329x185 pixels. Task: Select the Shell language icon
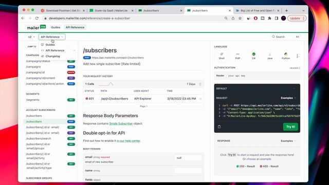pos(222,56)
